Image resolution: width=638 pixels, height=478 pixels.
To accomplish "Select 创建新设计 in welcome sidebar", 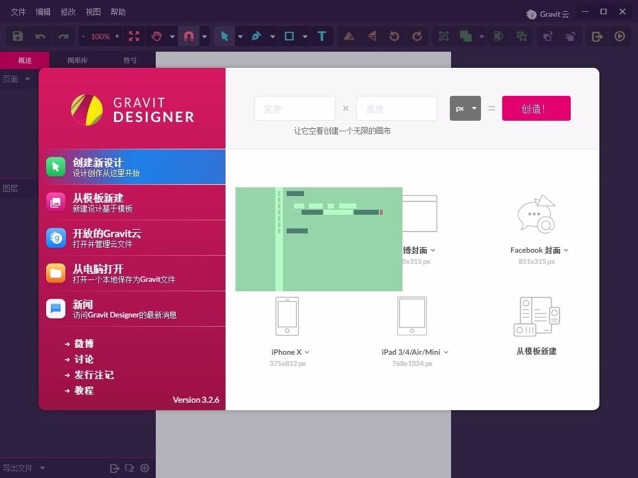I will coord(132,167).
